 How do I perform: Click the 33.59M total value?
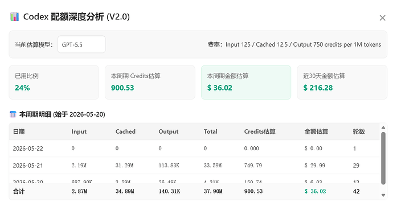click(212, 166)
